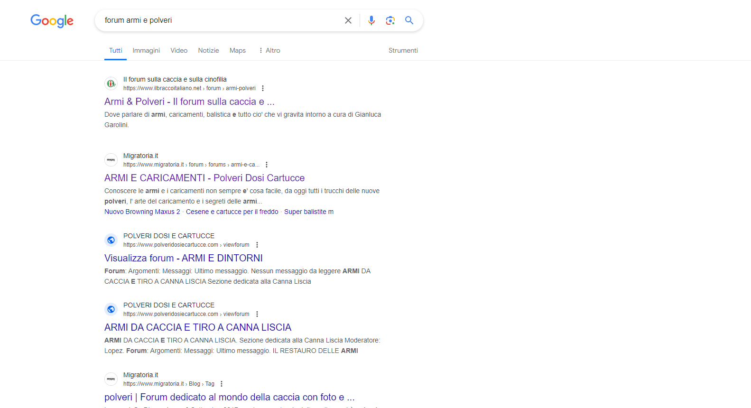Switch to the Notizie tab
This screenshot has width=751, height=408.
(x=208, y=50)
